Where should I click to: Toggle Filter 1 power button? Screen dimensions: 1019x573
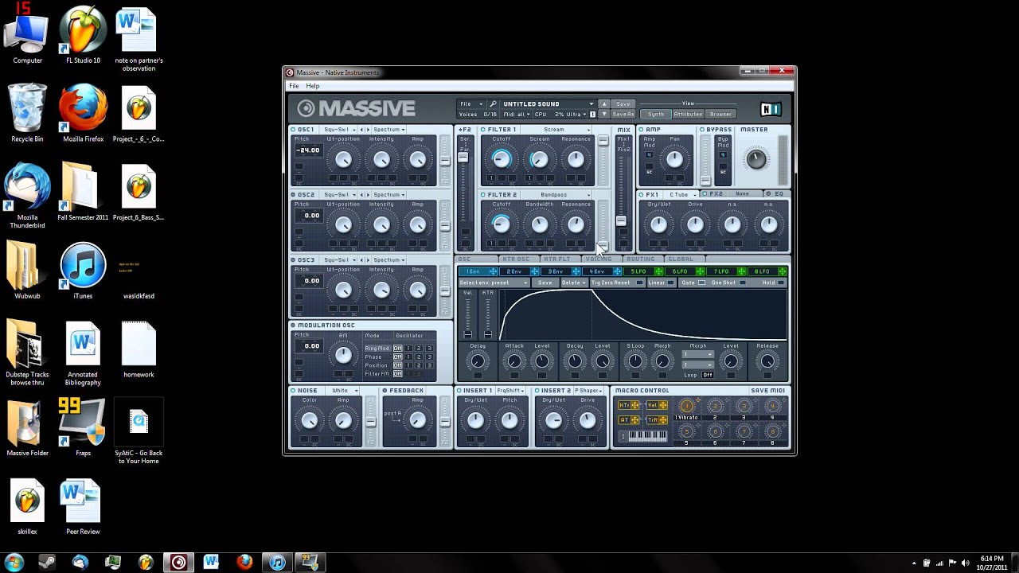coord(483,130)
